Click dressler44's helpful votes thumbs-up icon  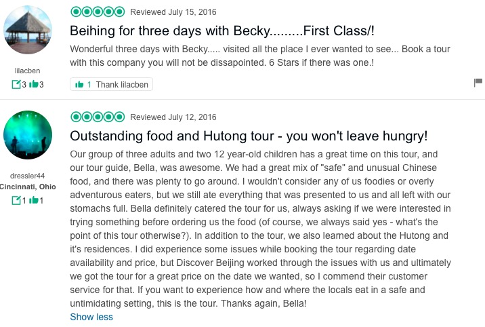pyautogui.click(x=33, y=200)
